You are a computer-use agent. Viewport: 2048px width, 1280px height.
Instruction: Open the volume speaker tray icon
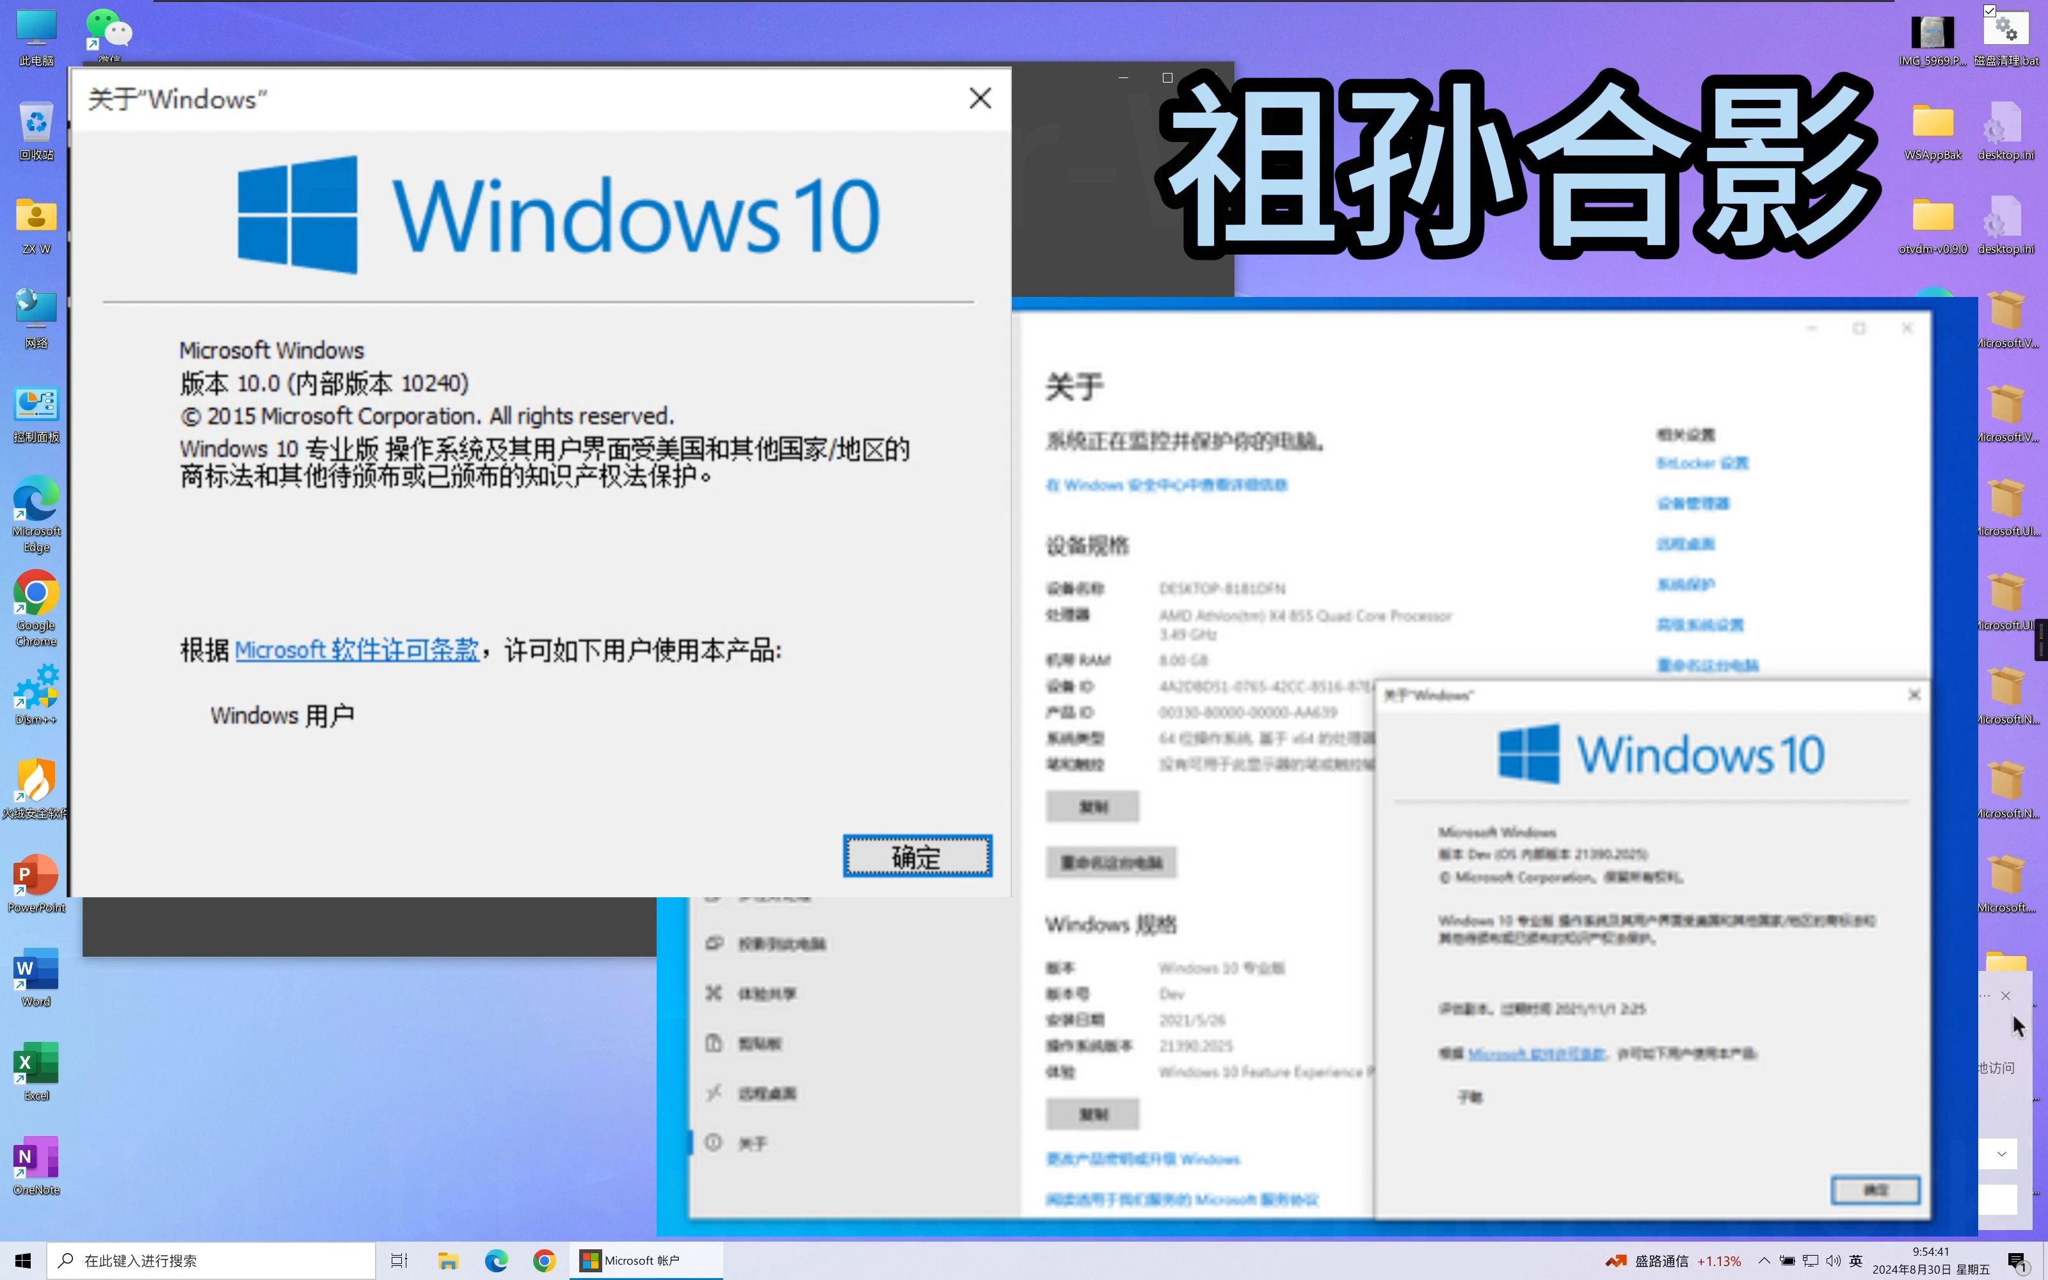1833,1261
